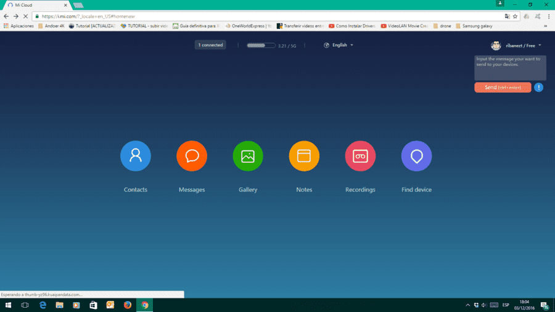Show more bookmarks with the overflow chevron
Screen dimensions: 555x312
pos(545,26)
